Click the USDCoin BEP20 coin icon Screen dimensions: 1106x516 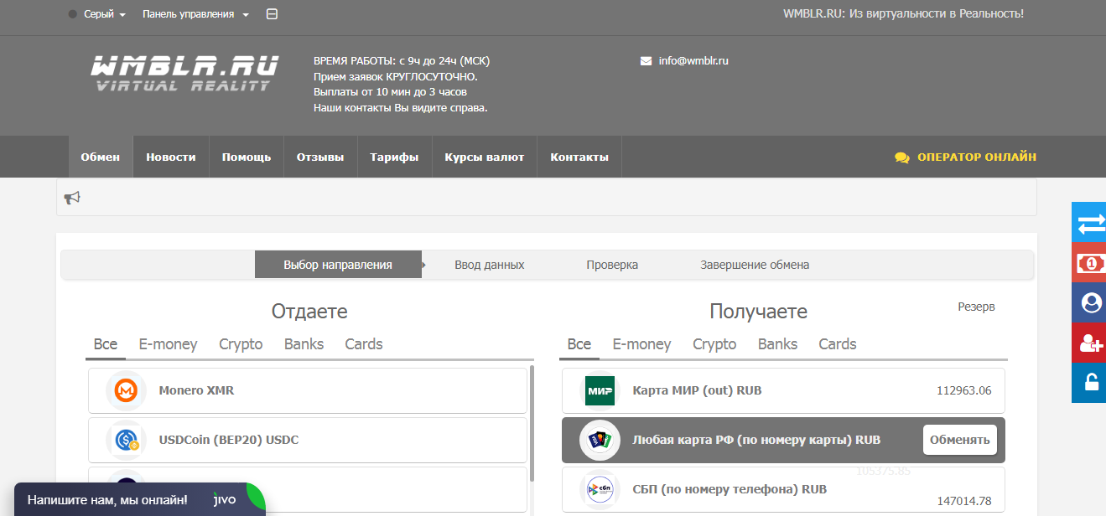click(126, 440)
